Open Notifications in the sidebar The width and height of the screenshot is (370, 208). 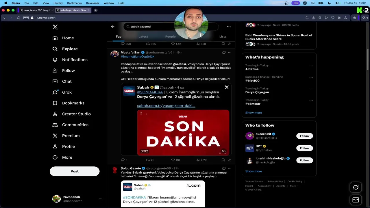pos(70,60)
